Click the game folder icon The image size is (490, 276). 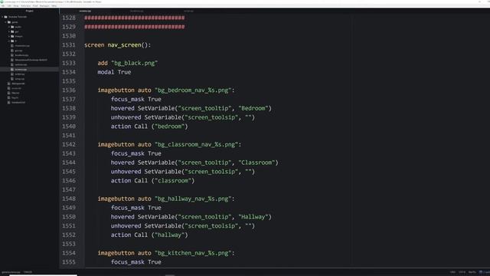[x=9, y=22]
